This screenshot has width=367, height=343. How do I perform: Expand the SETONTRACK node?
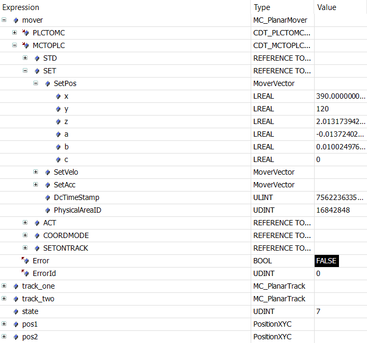pos(25,247)
